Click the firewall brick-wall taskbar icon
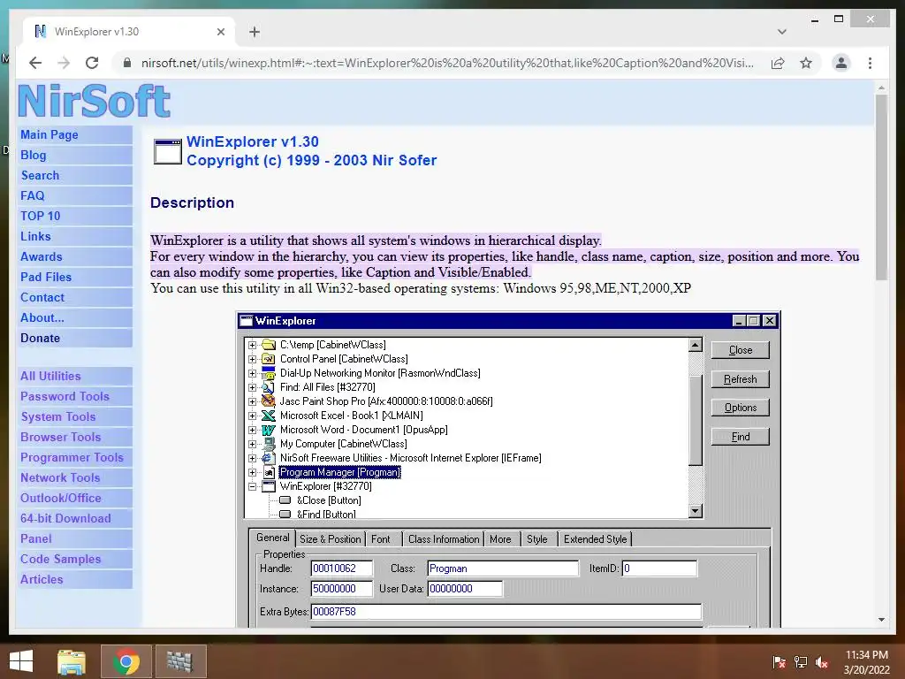 click(x=180, y=661)
